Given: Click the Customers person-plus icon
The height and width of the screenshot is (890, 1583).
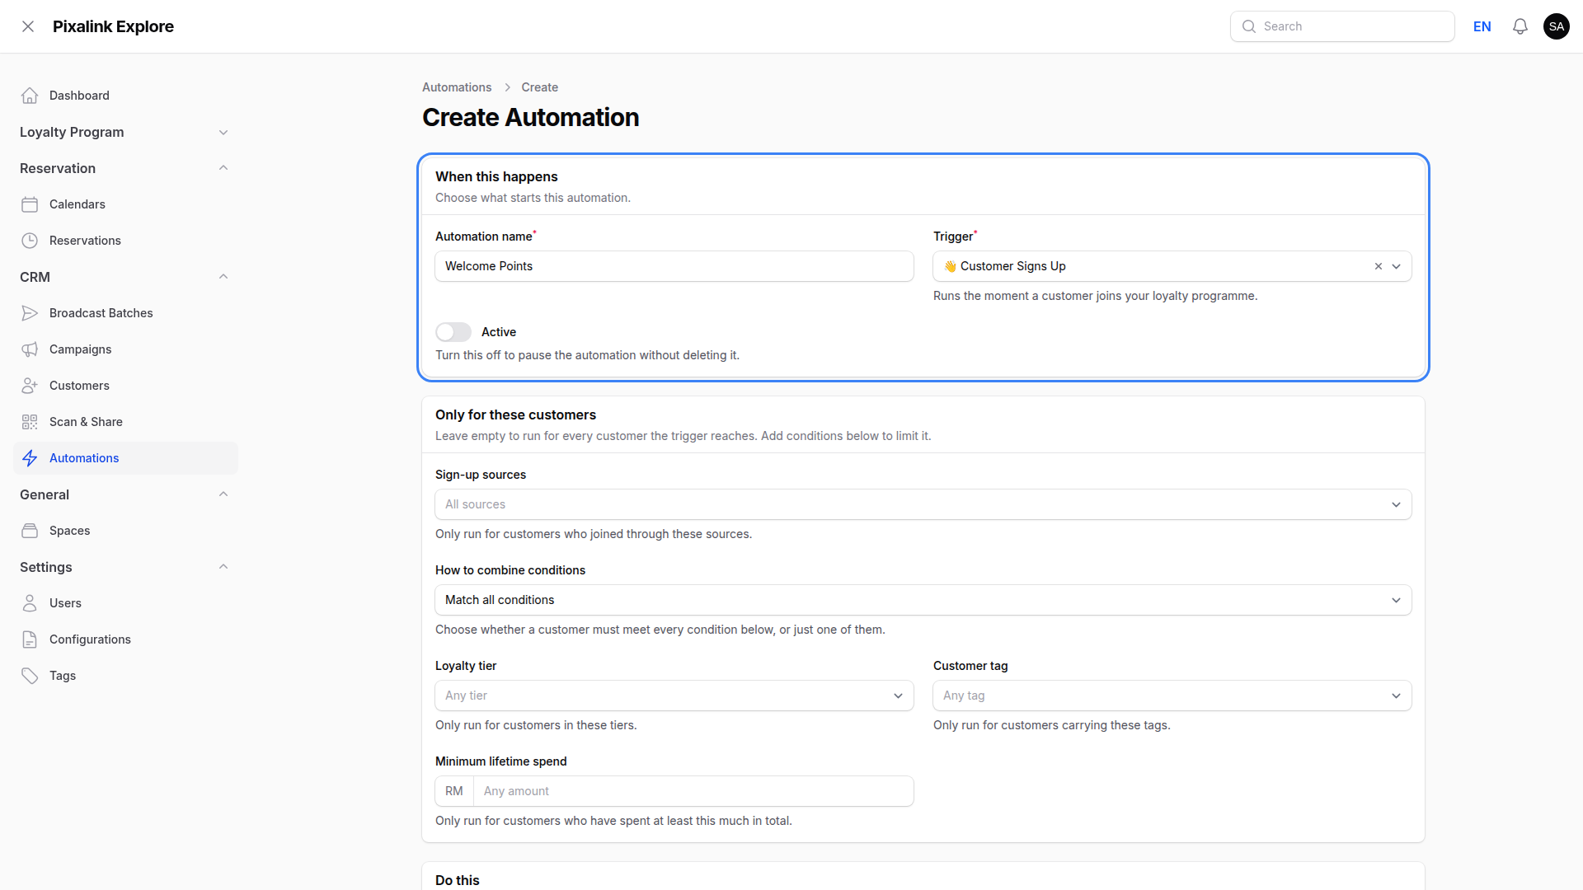Looking at the screenshot, I should pos(30,386).
